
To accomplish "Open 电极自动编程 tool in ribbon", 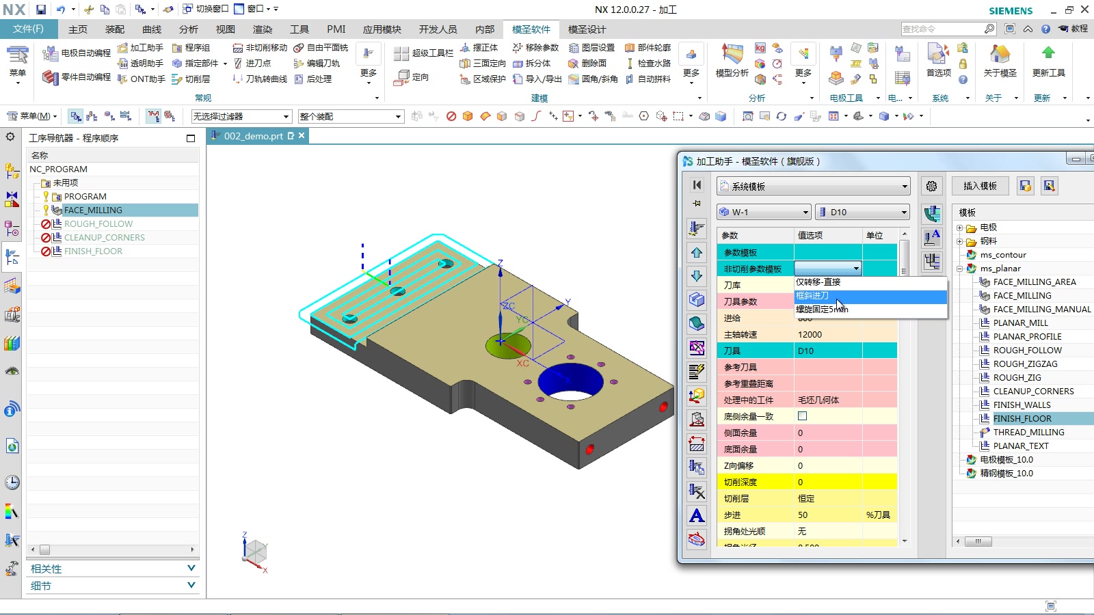I will coord(77,53).
